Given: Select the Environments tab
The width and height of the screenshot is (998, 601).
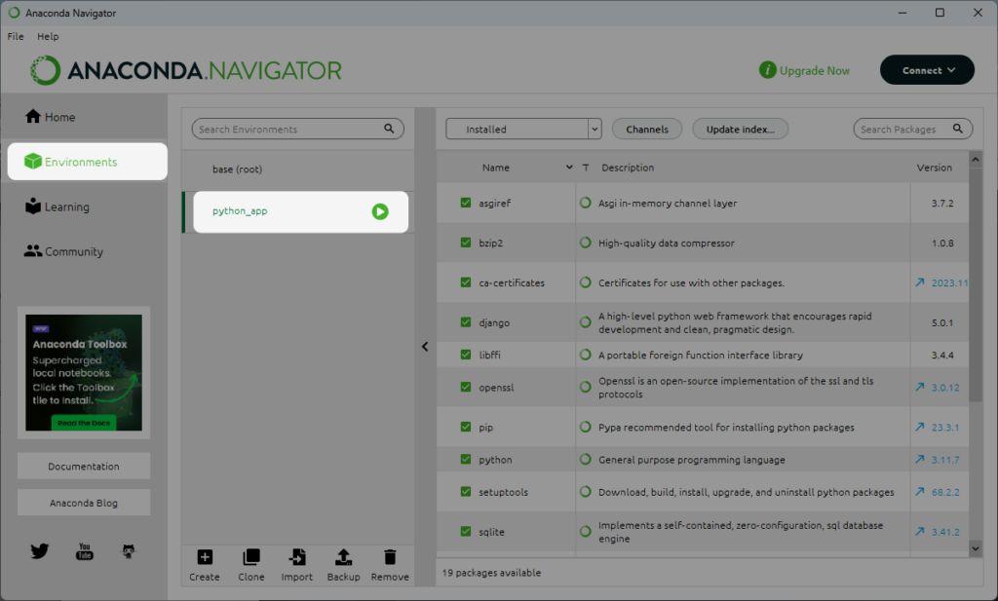Looking at the screenshot, I should pos(87,162).
